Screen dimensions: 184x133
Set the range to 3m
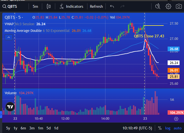tap(32, 128)
